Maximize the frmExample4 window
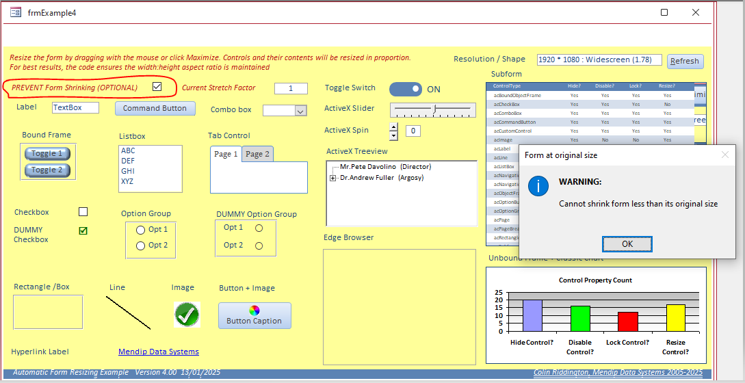Screen dimensions: 745x383 [x=664, y=13]
